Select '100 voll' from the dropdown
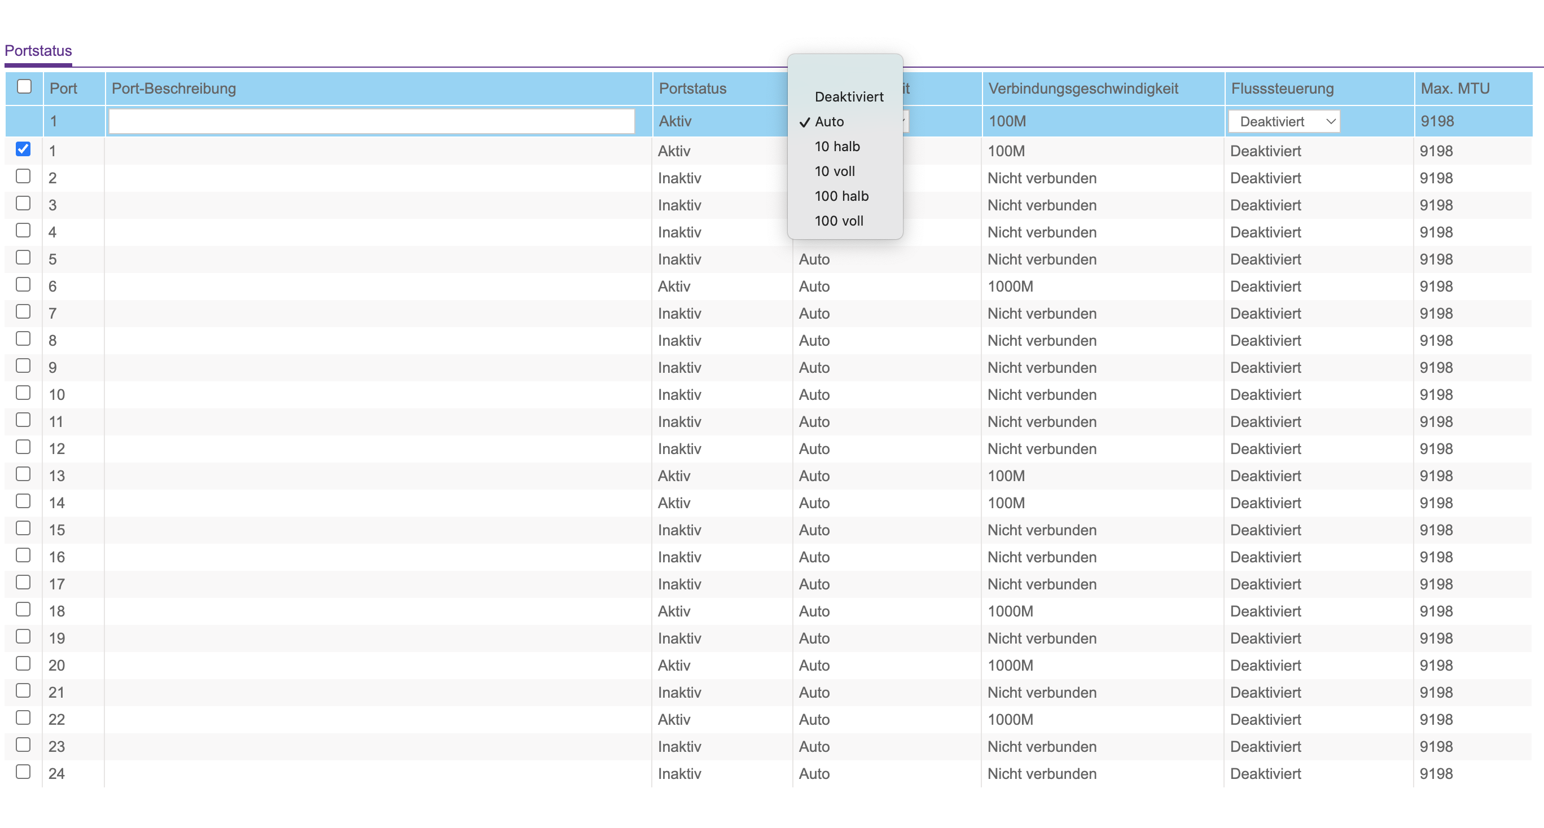The width and height of the screenshot is (1544, 828). [839, 221]
